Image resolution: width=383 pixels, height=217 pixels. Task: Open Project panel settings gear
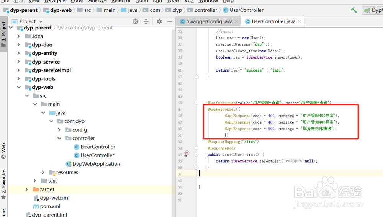coord(159,21)
